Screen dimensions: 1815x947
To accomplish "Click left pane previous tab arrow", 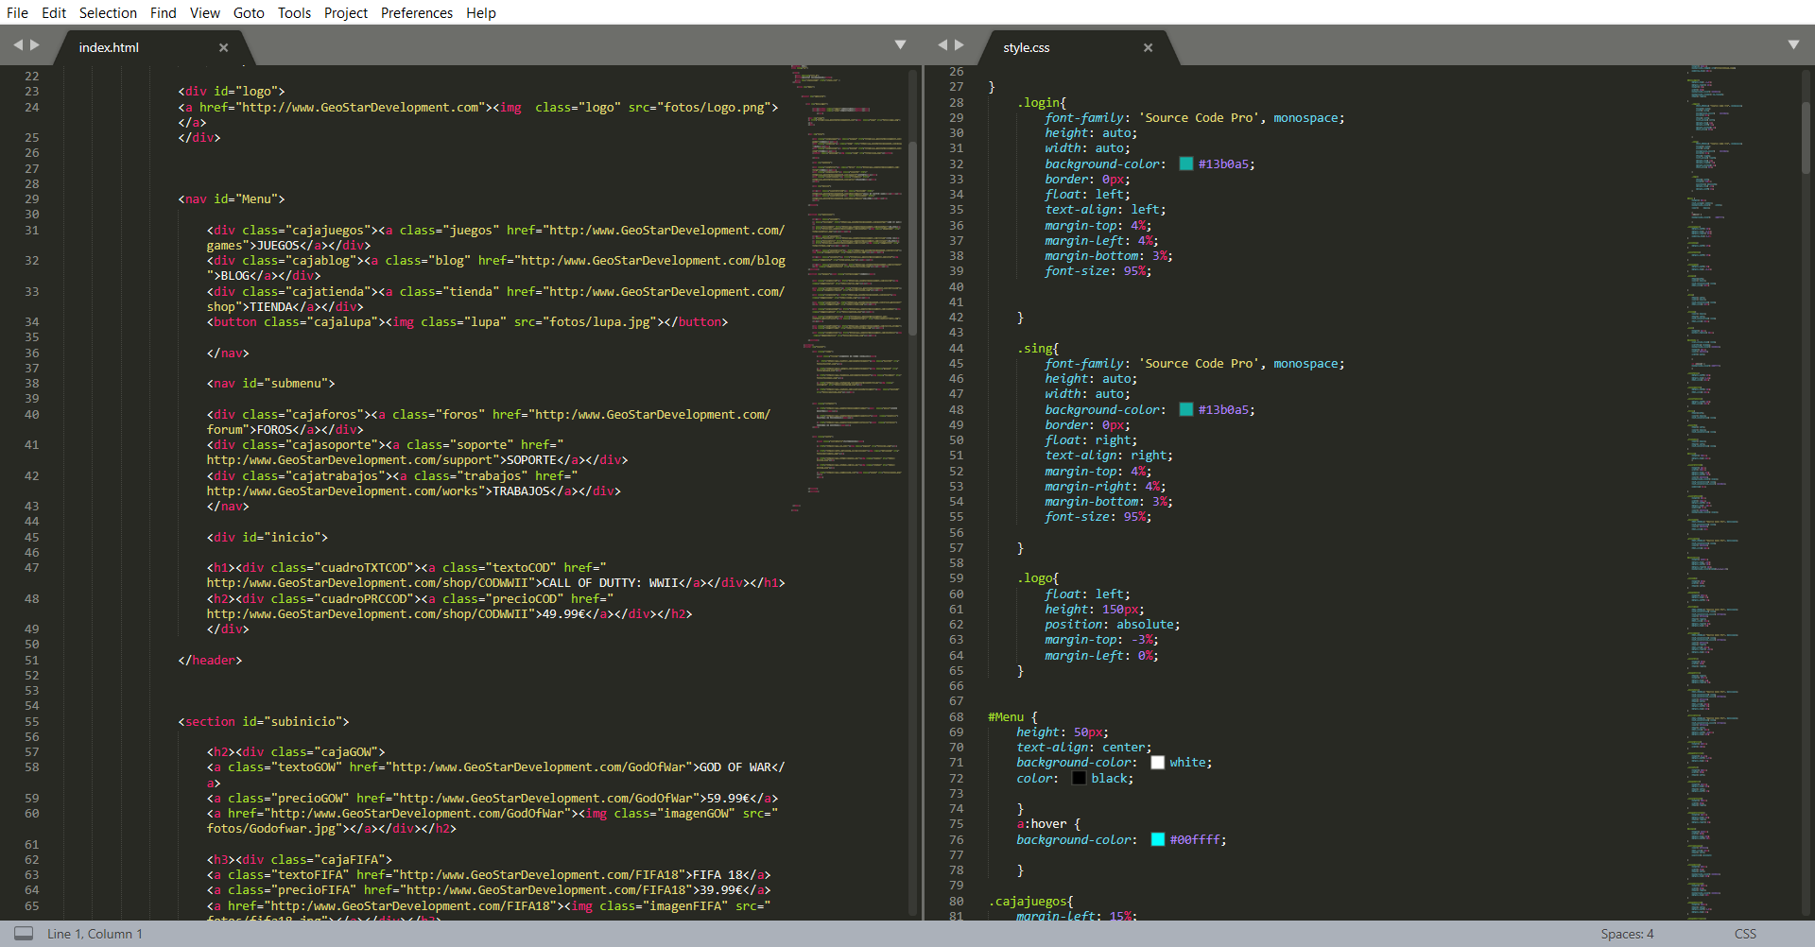I will tap(18, 45).
